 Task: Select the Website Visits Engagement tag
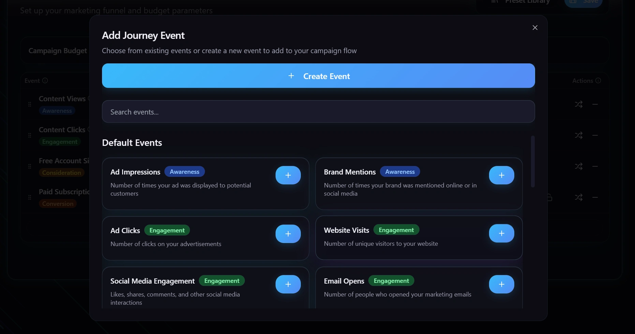(x=396, y=230)
